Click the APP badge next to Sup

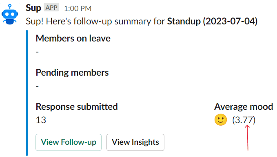point(51,8)
